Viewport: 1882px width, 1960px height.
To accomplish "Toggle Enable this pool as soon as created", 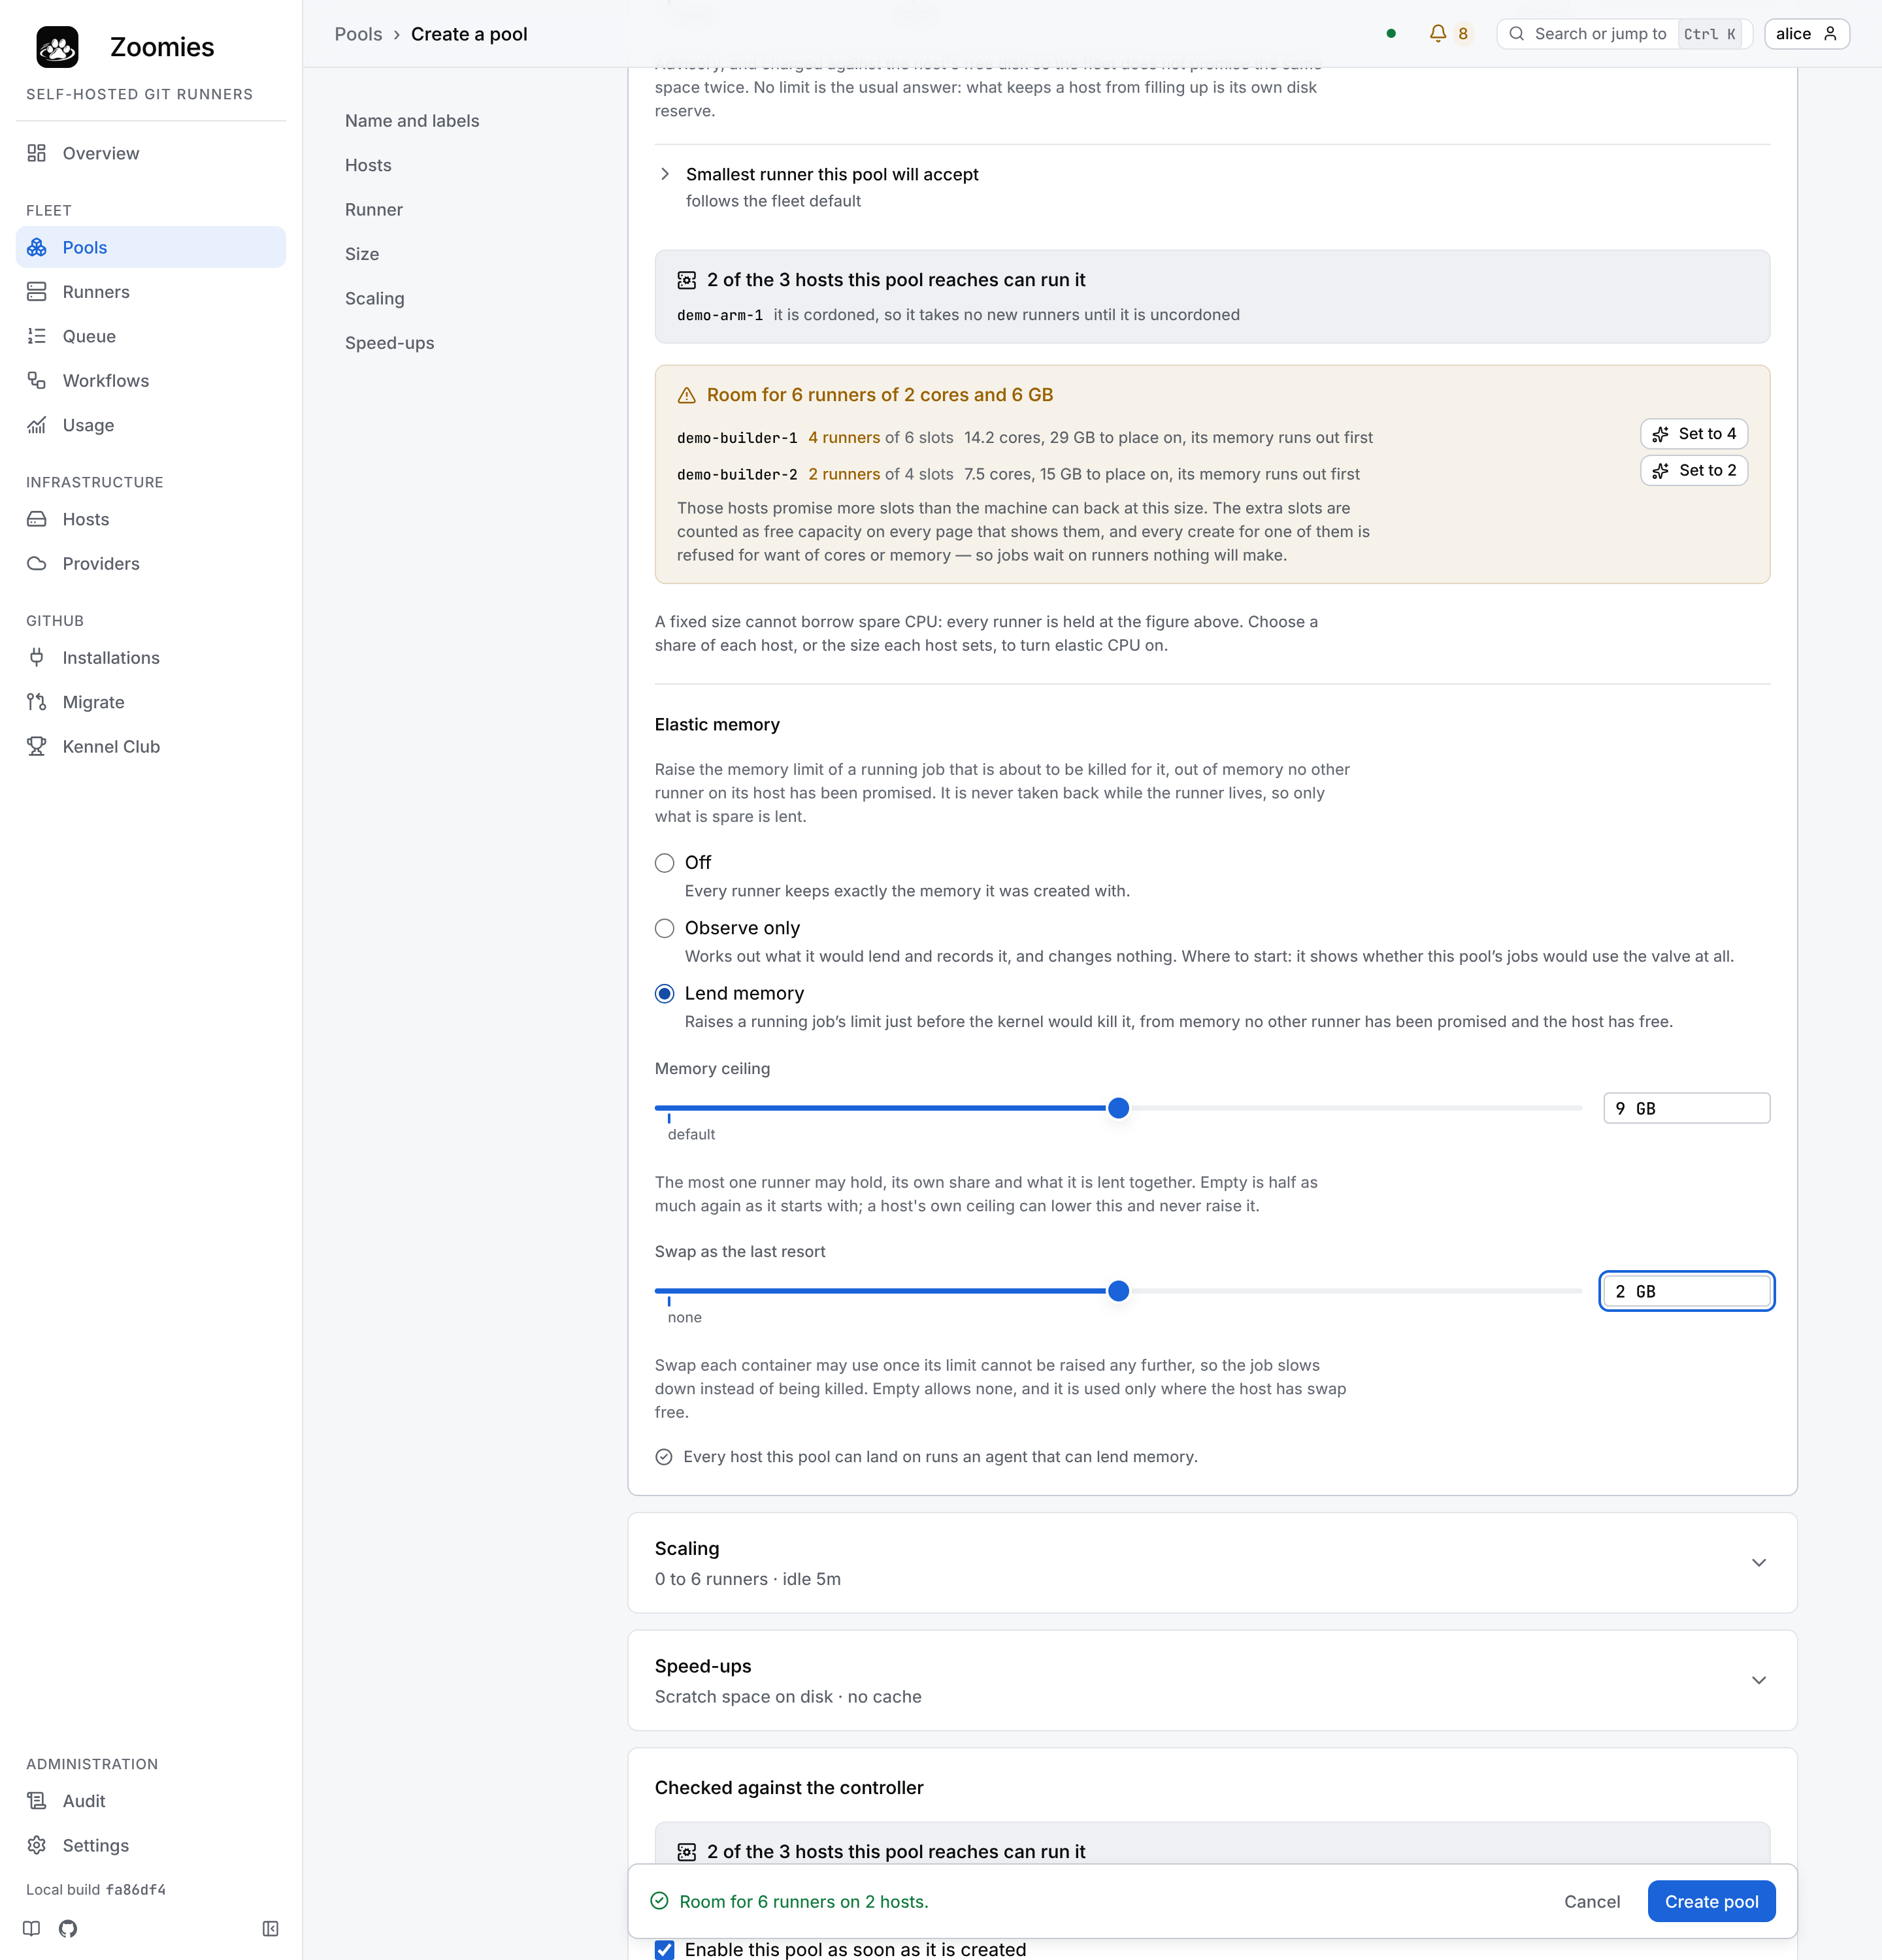I will (664, 1949).
